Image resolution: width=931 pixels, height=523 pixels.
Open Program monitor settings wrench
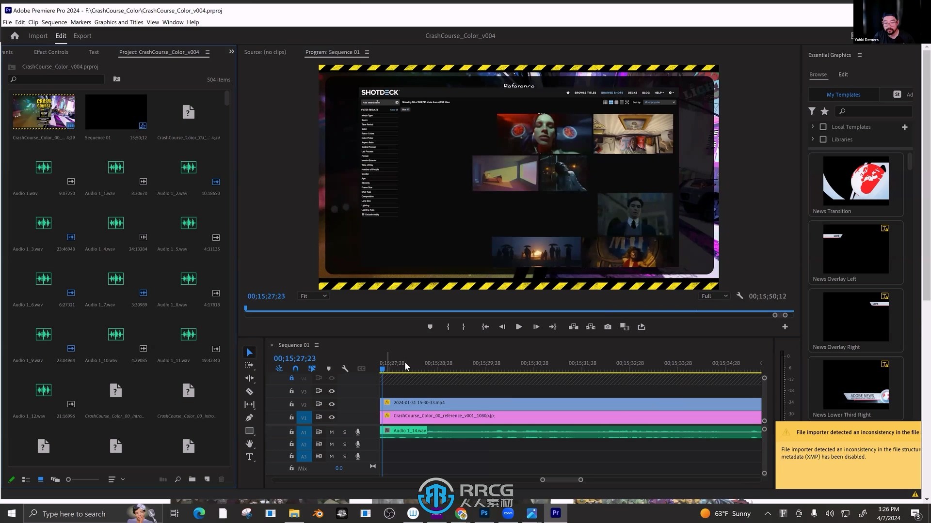[739, 295]
